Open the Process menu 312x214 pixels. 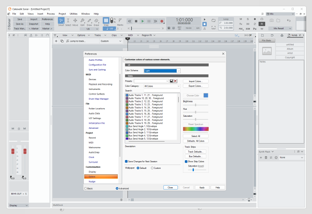pyautogui.click(x=51, y=14)
